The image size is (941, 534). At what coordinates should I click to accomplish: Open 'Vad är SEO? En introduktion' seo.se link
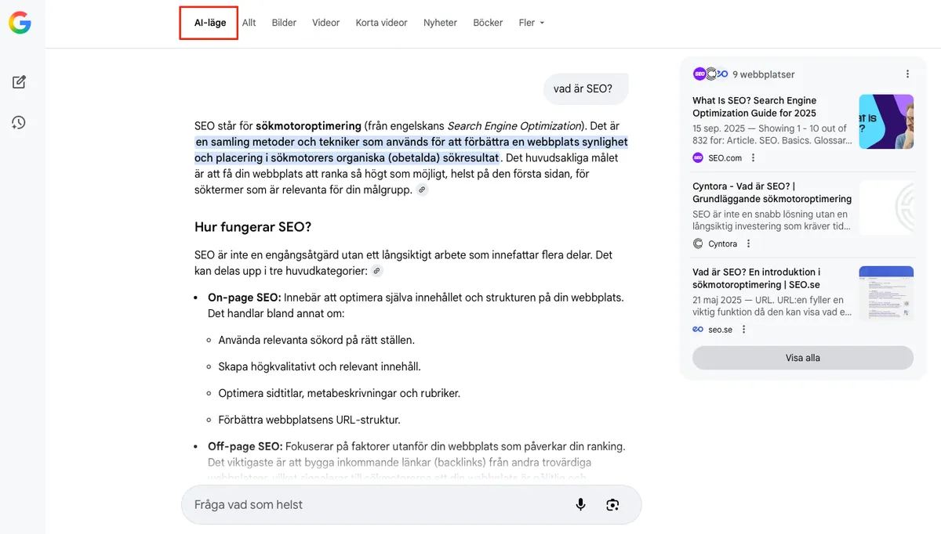point(757,279)
